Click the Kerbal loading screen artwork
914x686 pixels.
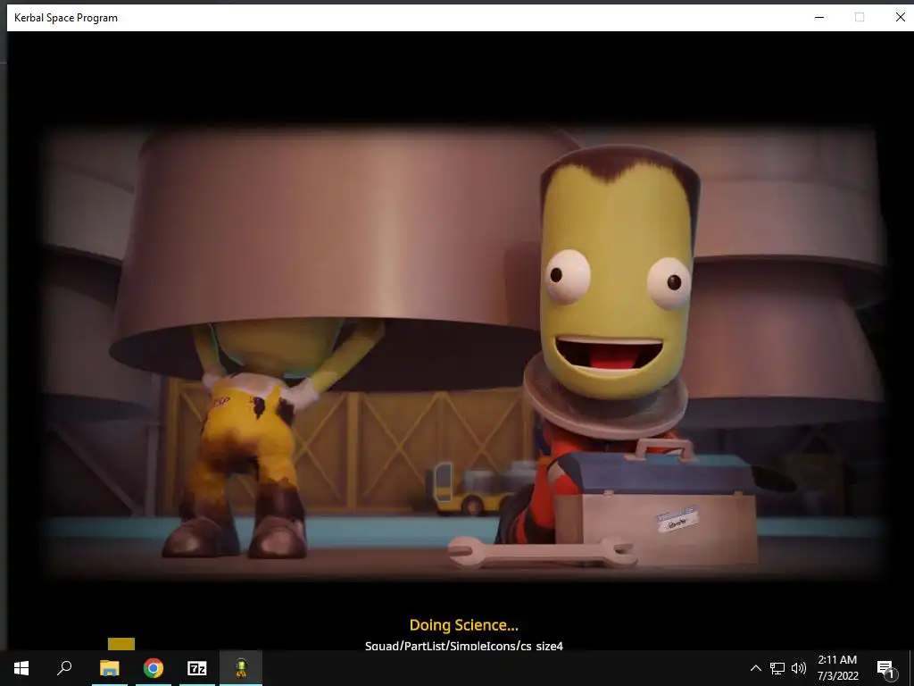coord(464,353)
